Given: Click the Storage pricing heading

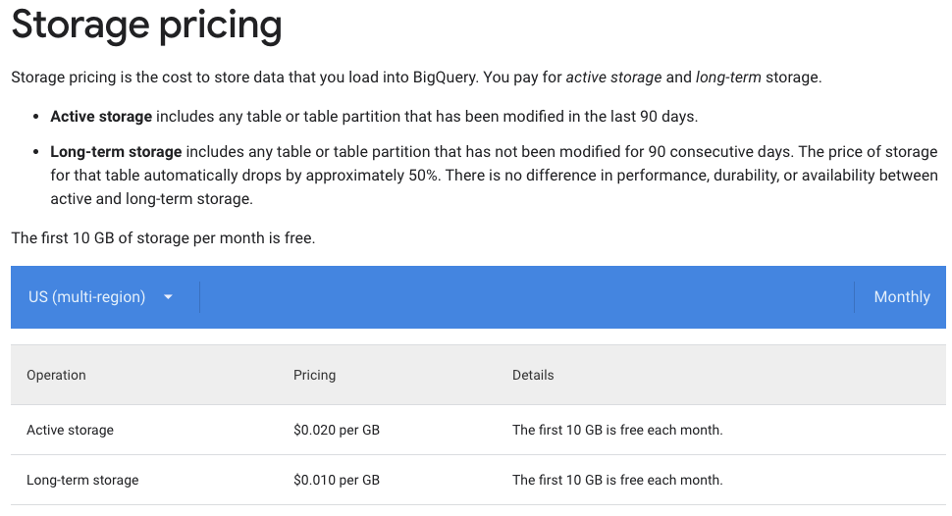Looking at the screenshot, I should coord(146,26).
